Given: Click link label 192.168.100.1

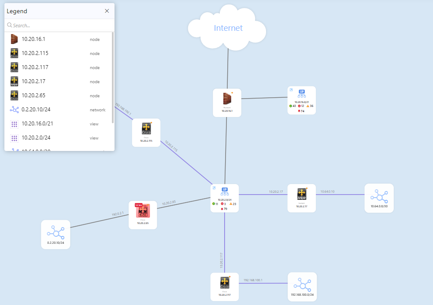Looking at the screenshot, I should click(253, 280).
